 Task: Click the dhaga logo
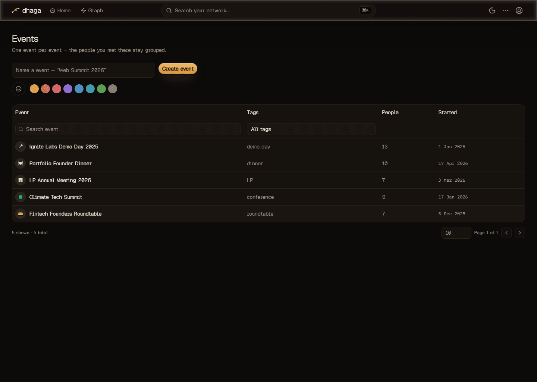point(26,10)
